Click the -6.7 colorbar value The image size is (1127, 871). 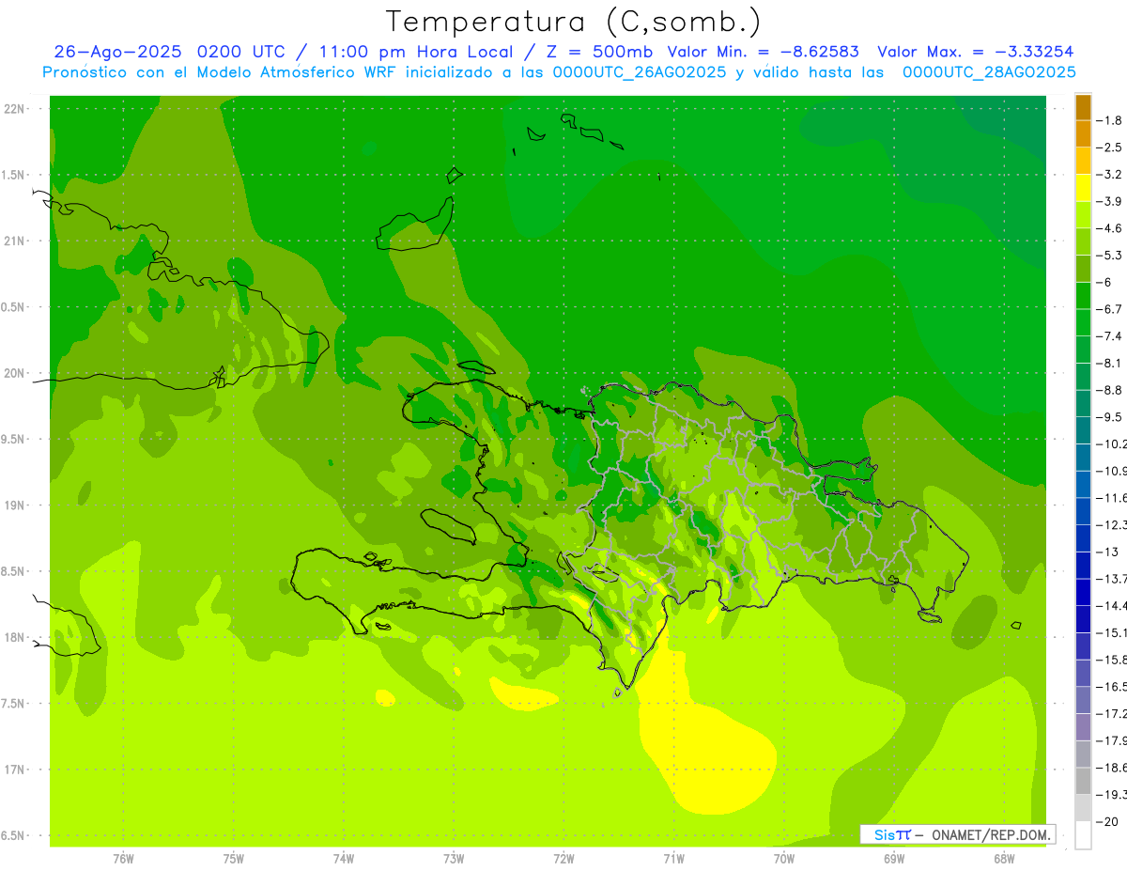click(1110, 309)
